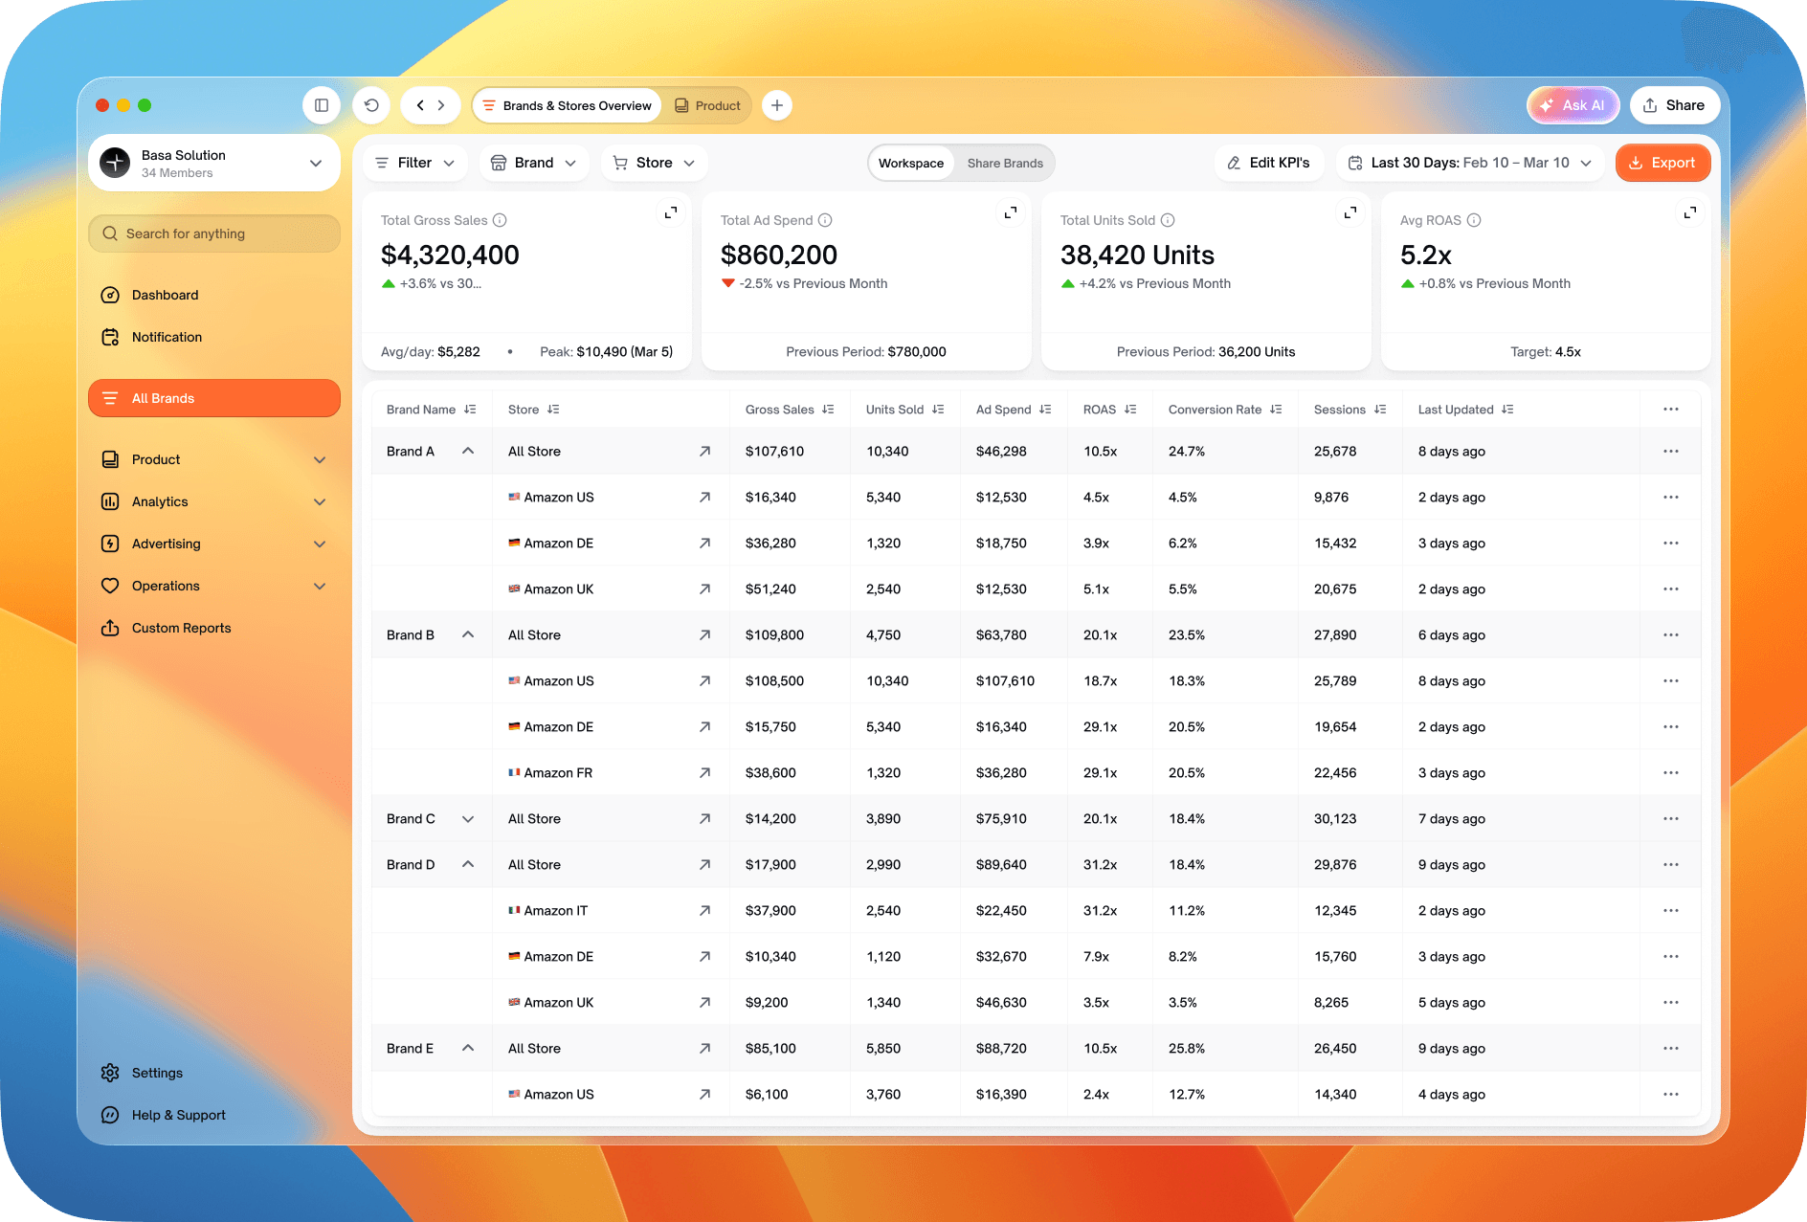1807x1222 pixels.
Task: Open row options for Brand C
Action: 1671,818
